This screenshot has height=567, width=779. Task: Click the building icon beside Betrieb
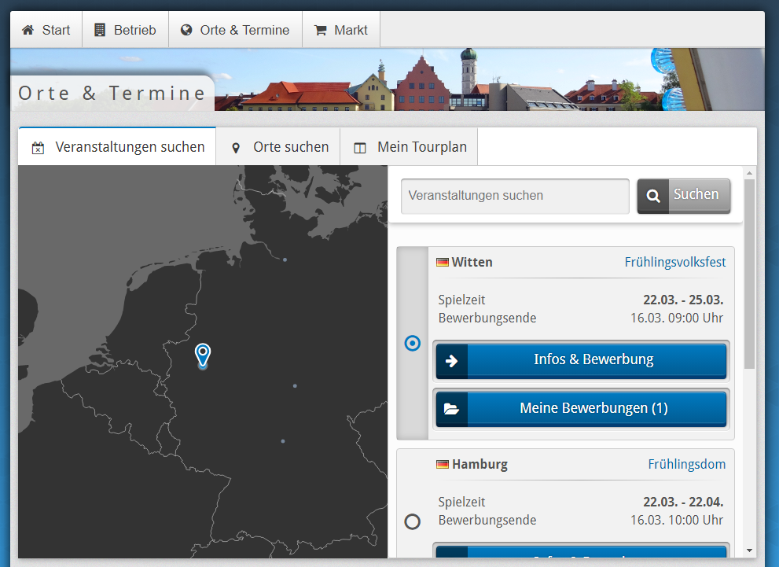click(x=100, y=31)
